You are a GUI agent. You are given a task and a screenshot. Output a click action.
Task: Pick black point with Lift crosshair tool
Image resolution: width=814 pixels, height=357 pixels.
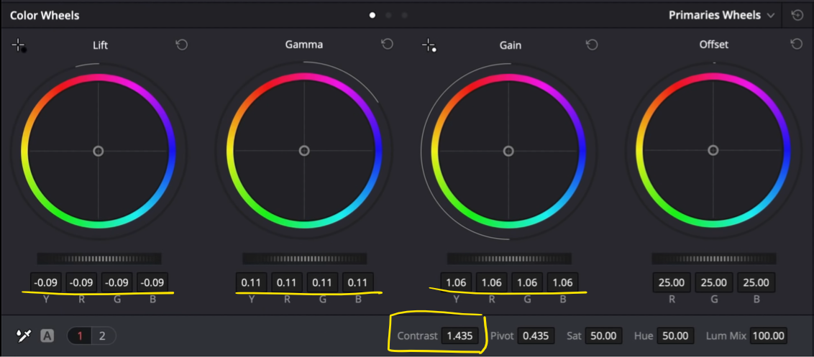click(19, 46)
